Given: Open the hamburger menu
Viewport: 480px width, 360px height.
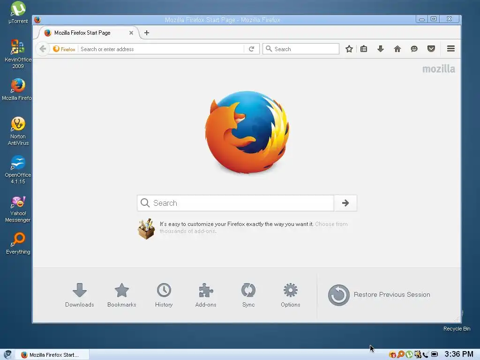Looking at the screenshot, I should tap(450, 49).
